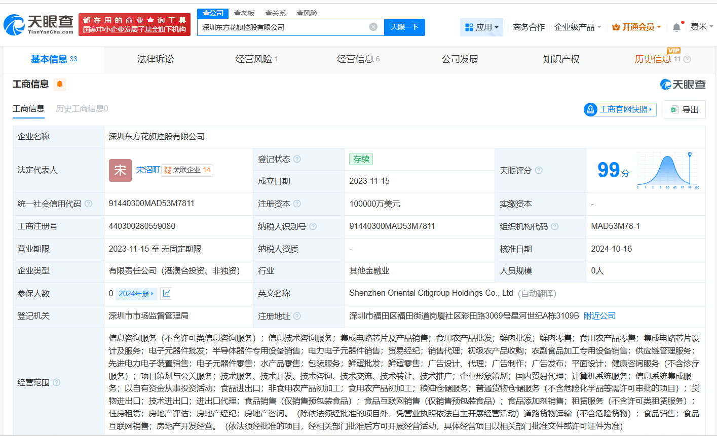
Task: Click the 宋 avatar of legal representative
Action: pyautogui.click(x=120, y=170)
